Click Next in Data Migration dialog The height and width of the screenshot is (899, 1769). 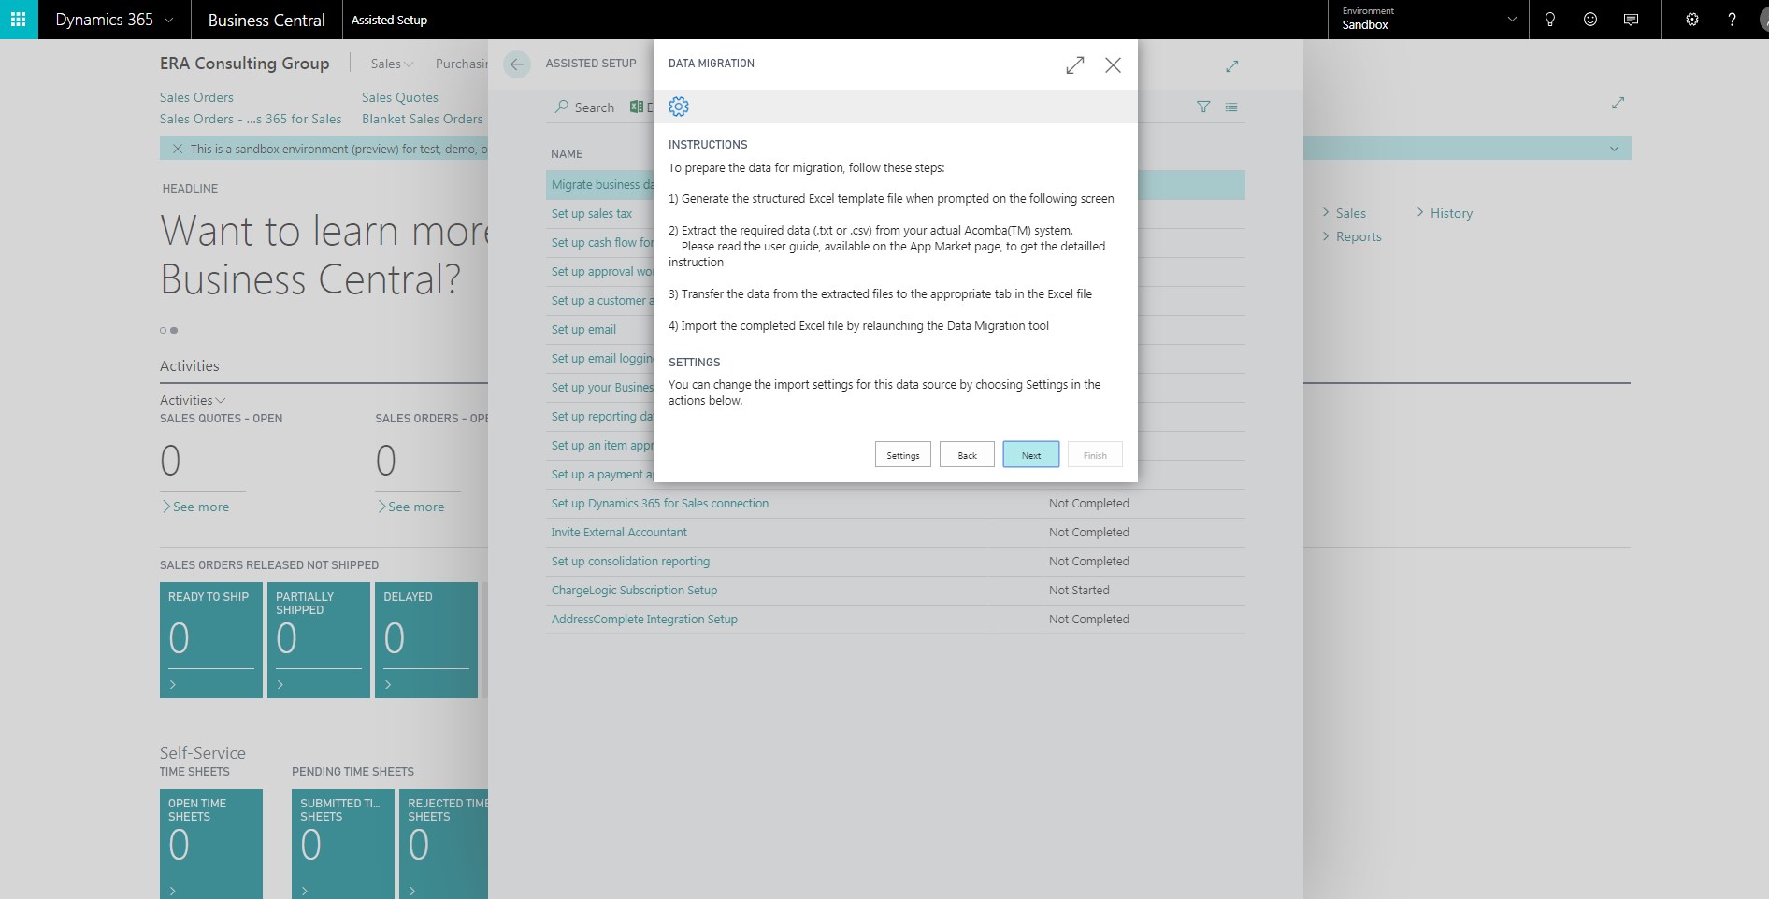coord(1031,455)
